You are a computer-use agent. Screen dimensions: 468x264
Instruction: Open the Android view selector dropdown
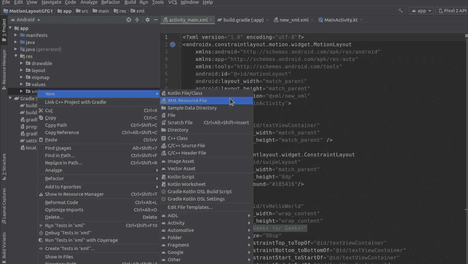click(x=25, y=20)
